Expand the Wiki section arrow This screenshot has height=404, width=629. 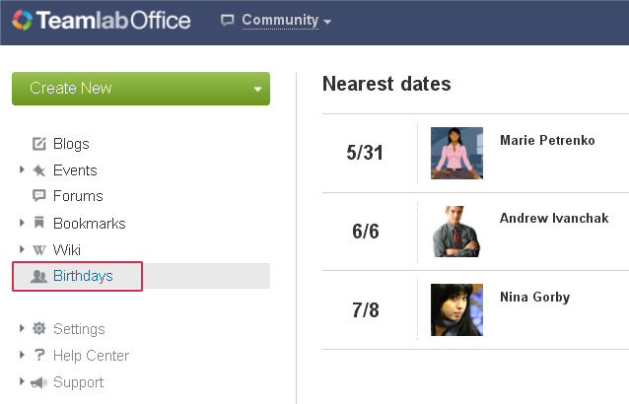pyautogui.click(x=22, y=249)
